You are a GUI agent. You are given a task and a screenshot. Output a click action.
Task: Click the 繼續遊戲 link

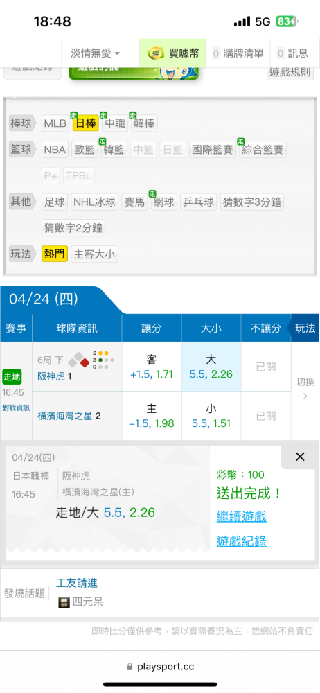241,516
